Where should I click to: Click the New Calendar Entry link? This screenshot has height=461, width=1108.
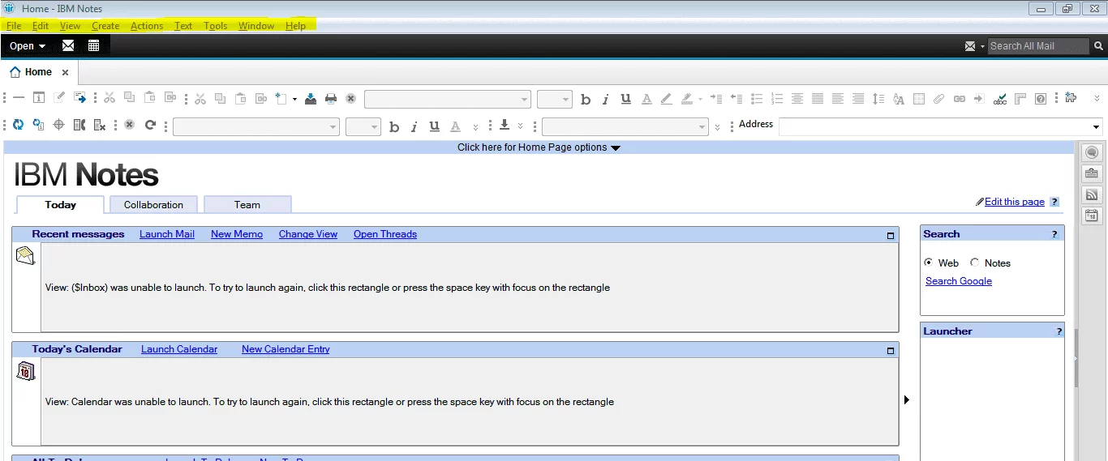pyautogui.click(x=286, y=349)
